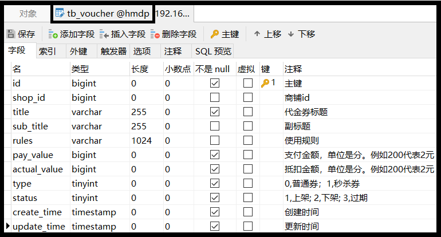
Task: Click the Move Down (下移) button label
Action: tap(306, 34)
